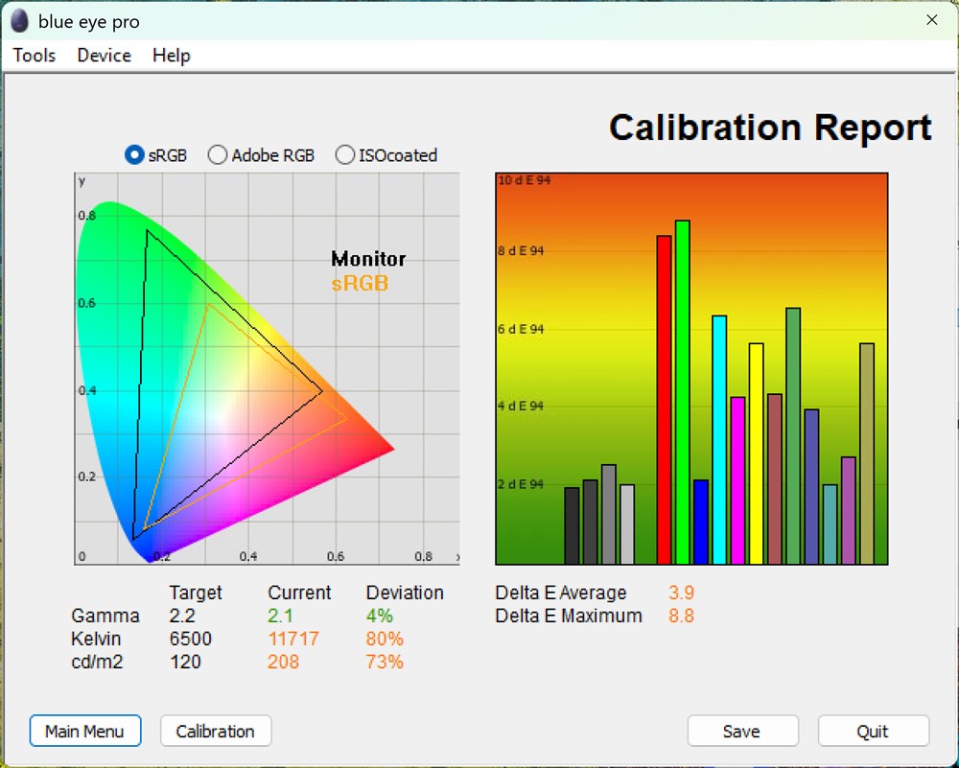
Task: Open the Help menu
Action: tap(171, 56)
